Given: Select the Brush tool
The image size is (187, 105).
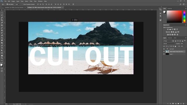Looking at the screenshot, I should point(2,28).
